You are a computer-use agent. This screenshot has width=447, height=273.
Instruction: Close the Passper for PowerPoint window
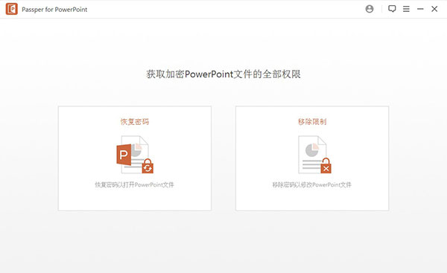coord(434,9)
